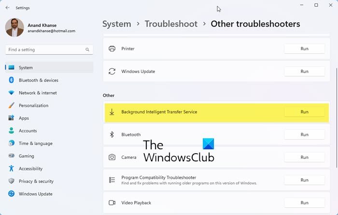
Task: Maximize the Settings window
Action: tap(316, 5)
